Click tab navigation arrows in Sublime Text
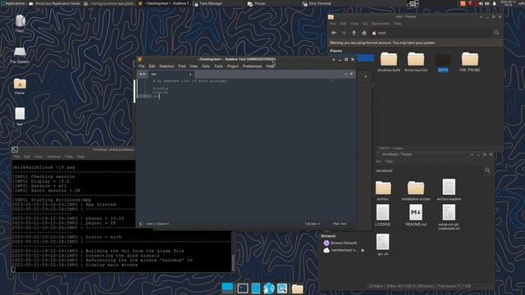 [x=142, y=75]
